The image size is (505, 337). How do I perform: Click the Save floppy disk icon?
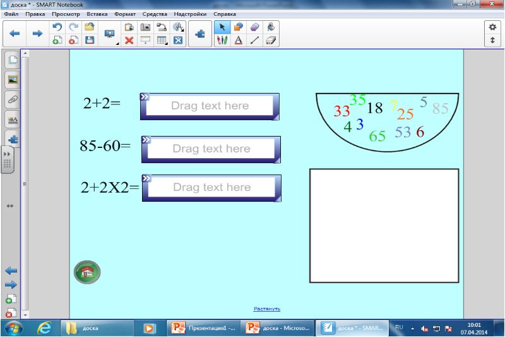click(90, 40)
